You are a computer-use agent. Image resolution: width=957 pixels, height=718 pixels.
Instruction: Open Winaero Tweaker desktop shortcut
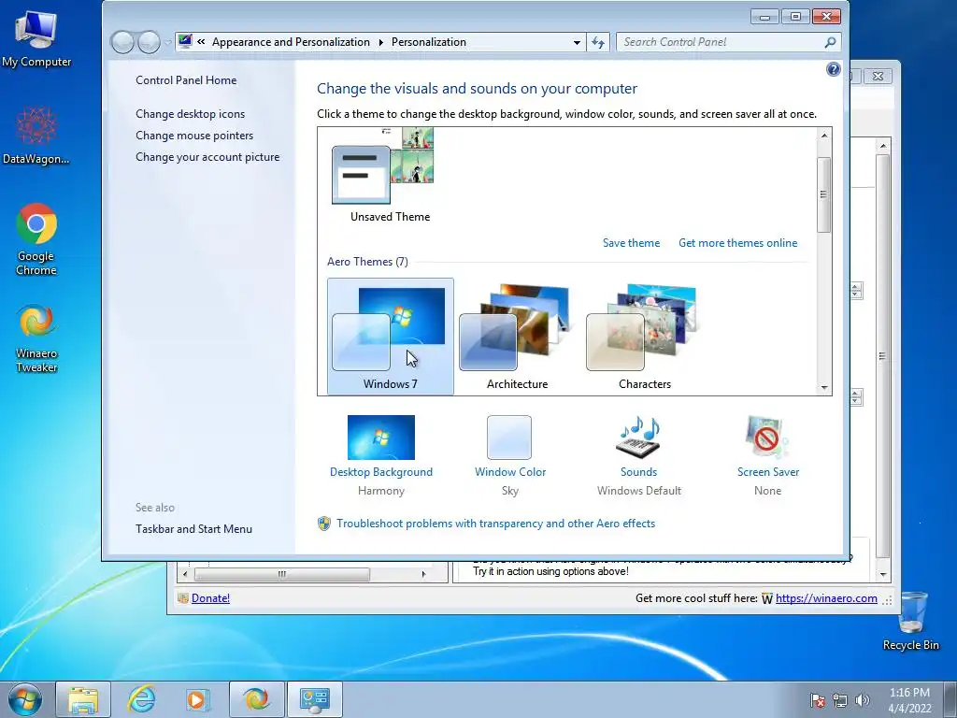click(36, 337)
